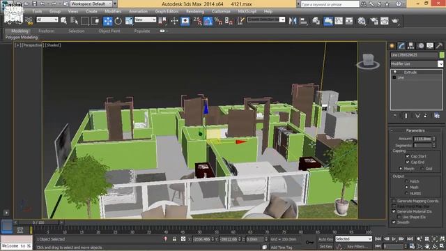Click the Play Animation button
446x251 pixels.
(x=394, y=239)
